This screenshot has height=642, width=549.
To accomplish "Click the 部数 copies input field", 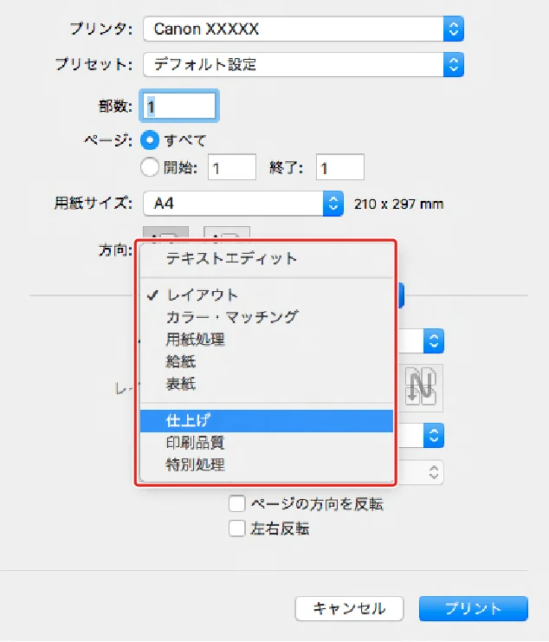I will point(179,106).
